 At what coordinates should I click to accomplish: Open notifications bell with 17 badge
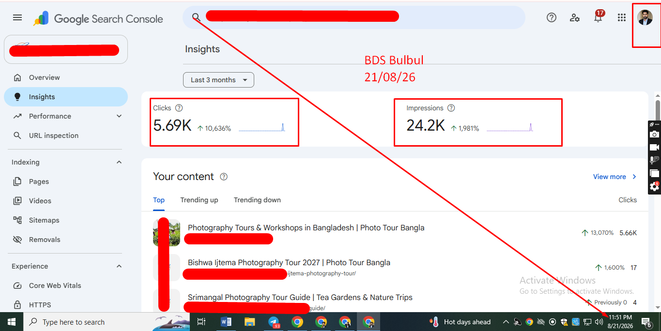(x=599, y=17)
